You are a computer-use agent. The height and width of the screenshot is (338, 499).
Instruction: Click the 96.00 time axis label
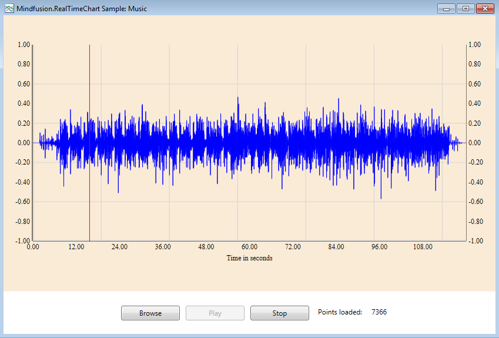379,247
